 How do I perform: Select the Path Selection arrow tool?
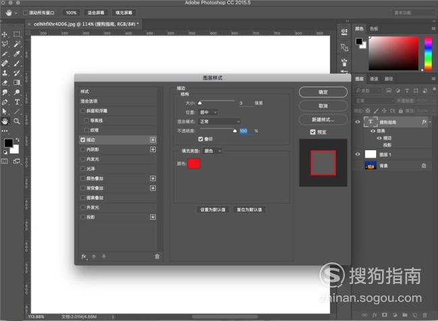pos(5,112)
